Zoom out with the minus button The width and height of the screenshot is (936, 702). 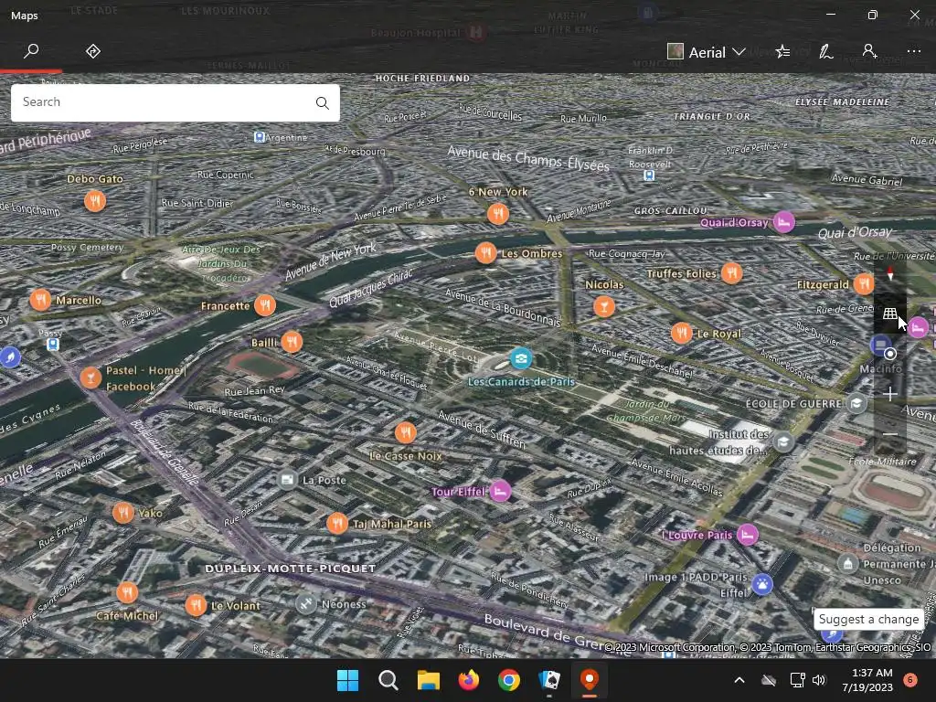coord(890,434)
